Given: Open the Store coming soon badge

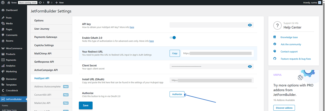Looking at the screenshot, I should click(x=28, y=2).
